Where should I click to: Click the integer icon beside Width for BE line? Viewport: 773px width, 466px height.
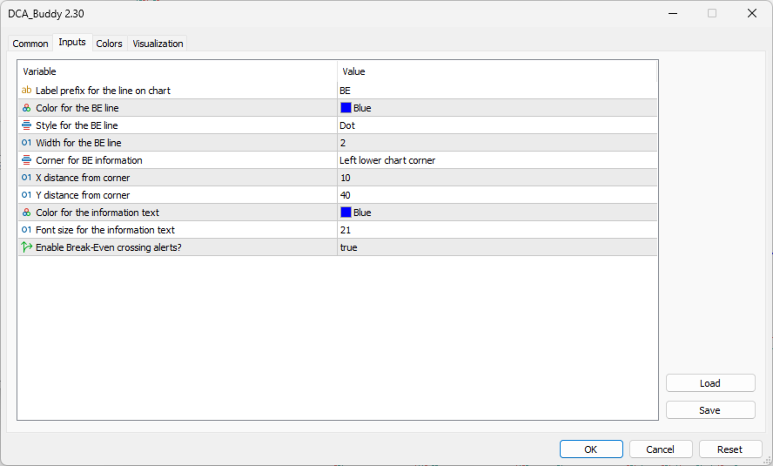[x=26, y=143]
